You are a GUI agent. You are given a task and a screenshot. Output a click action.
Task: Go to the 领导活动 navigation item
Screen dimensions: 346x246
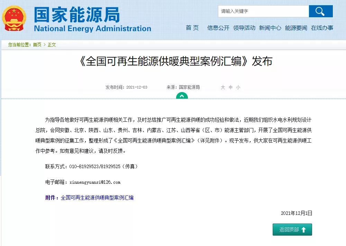244,28
